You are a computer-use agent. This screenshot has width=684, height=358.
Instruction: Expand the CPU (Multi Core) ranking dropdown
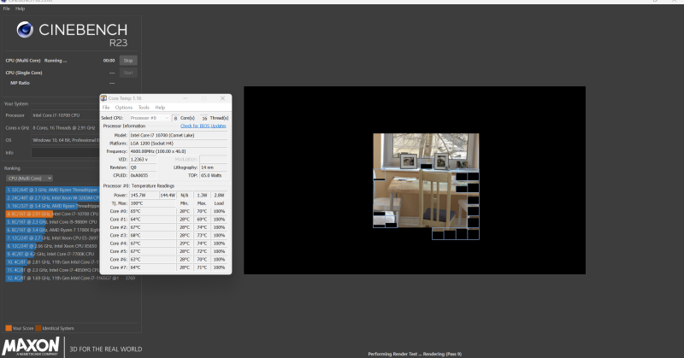(30, 178)
